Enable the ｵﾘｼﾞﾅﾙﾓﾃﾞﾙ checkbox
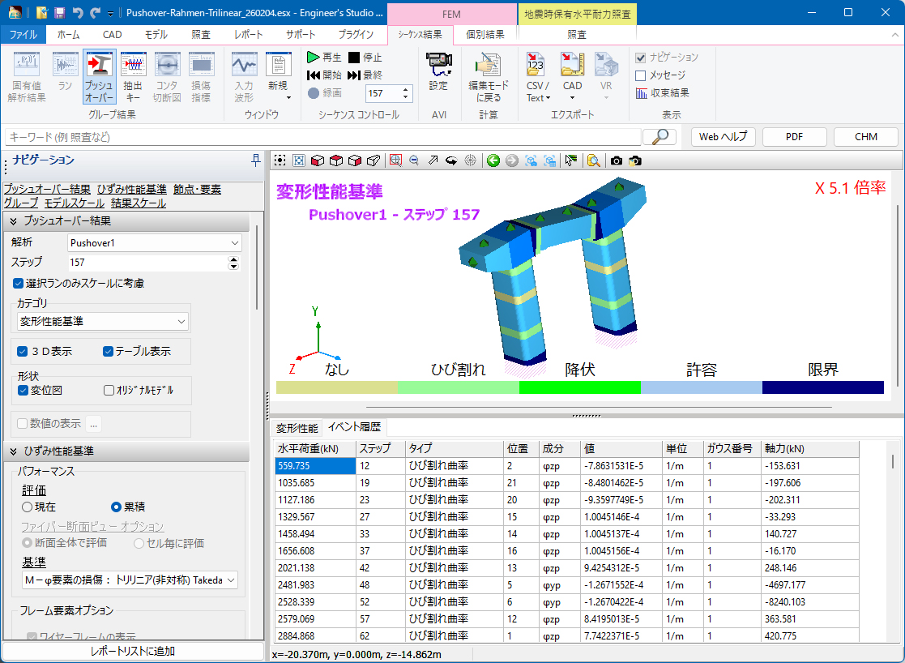The width and height of the screenshot is (905, 663). [x=109, y=390]
